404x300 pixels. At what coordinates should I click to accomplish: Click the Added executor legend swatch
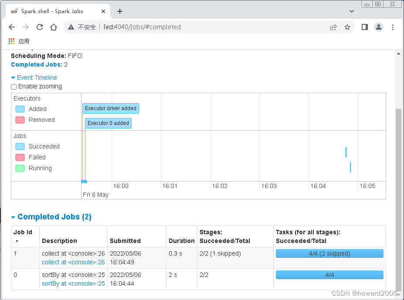pyautogui.click(x=20, y=109)
